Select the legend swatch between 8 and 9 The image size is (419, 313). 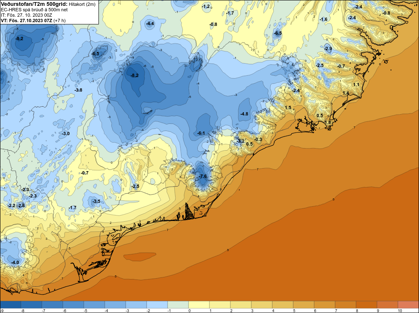click(366, 305)
